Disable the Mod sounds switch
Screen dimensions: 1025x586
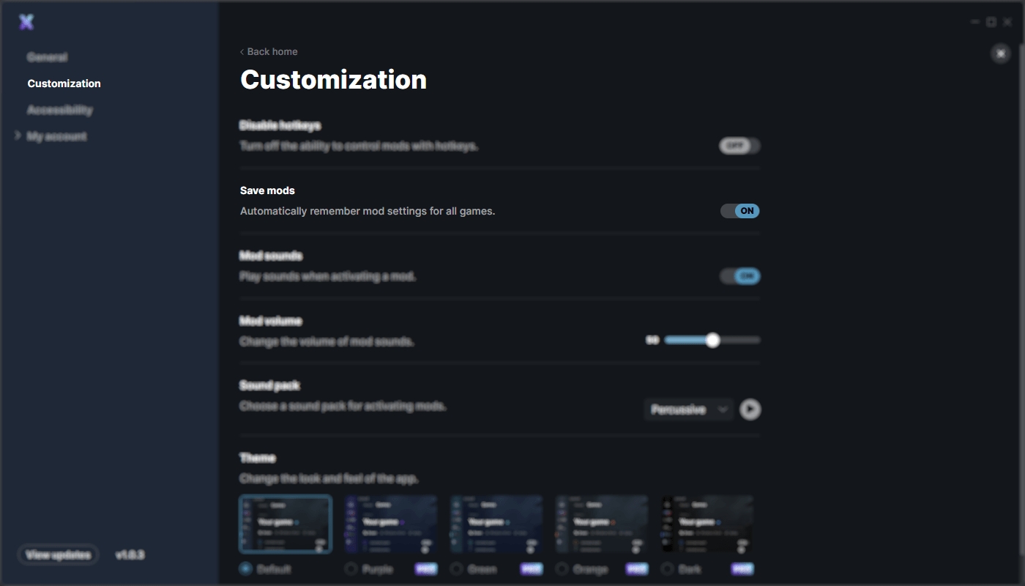point(739,276)
